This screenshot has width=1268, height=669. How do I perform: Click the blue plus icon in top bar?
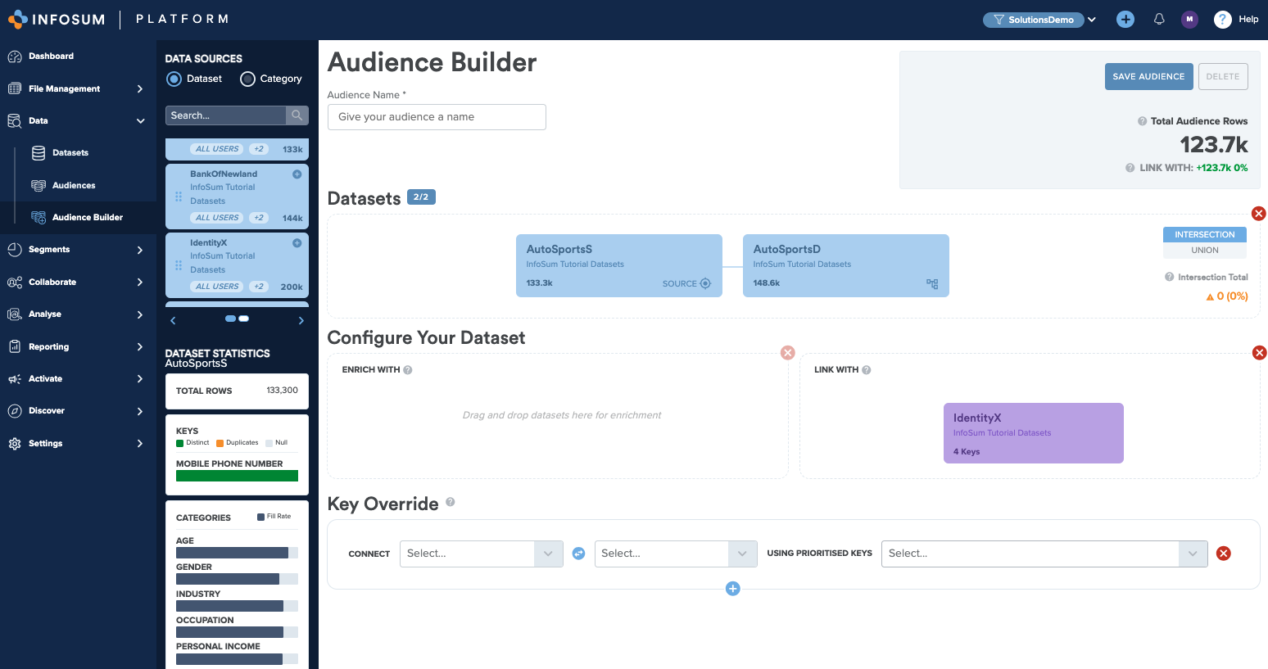1125,19
